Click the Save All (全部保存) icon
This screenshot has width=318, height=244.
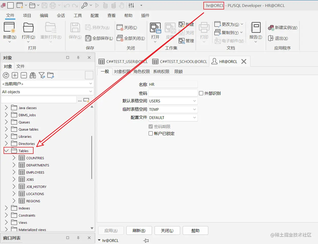88,38
